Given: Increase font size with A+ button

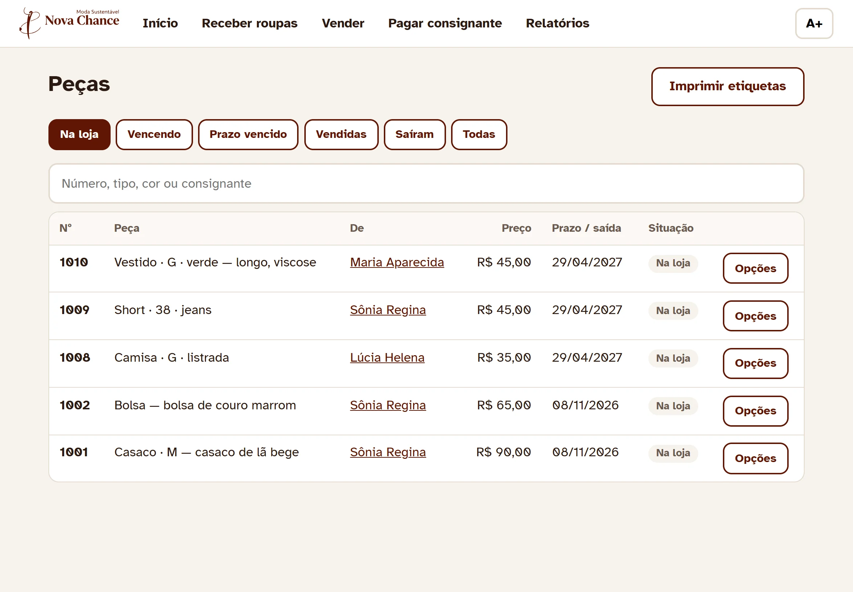Looking at the screenshot, I should [x=814, y=23].
